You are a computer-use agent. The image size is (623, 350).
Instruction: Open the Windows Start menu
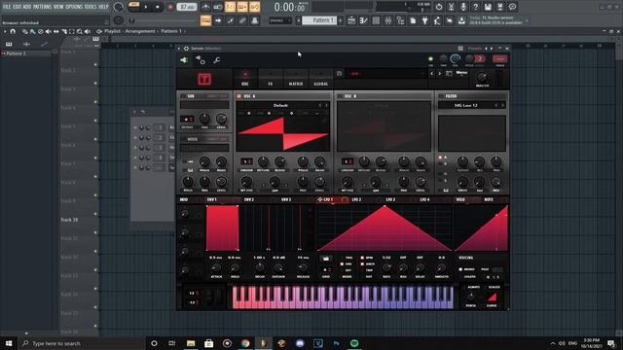point(9,343)
